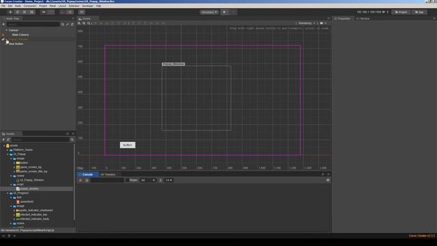This screenshot has height=246, width=437.
Task: Open the Simulator preview dropdown
Action: (x=210, y=12)
